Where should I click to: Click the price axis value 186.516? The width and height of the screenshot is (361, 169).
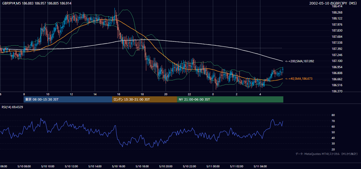pos(337,85)
